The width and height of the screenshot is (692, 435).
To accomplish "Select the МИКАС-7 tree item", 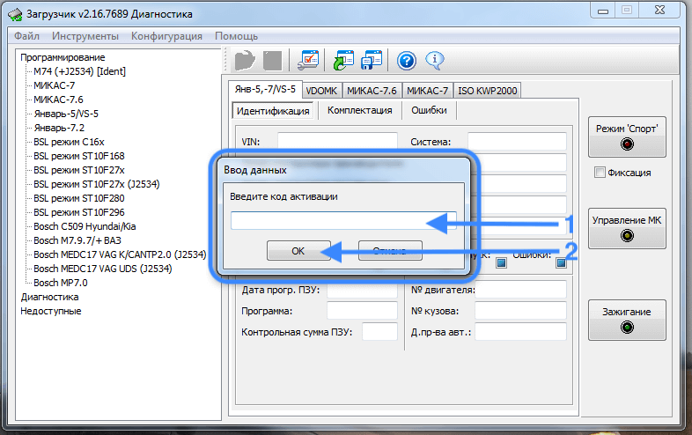I will click(55, 85).
